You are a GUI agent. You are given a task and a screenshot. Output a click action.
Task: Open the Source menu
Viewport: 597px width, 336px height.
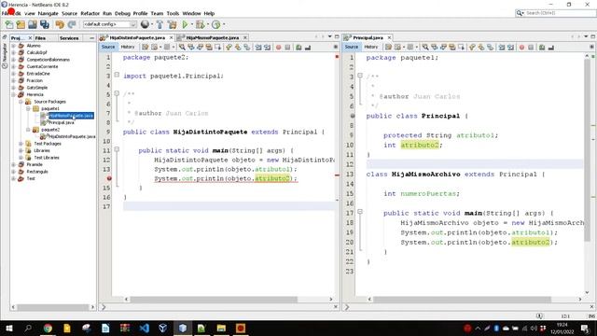[x=69, y=13]
